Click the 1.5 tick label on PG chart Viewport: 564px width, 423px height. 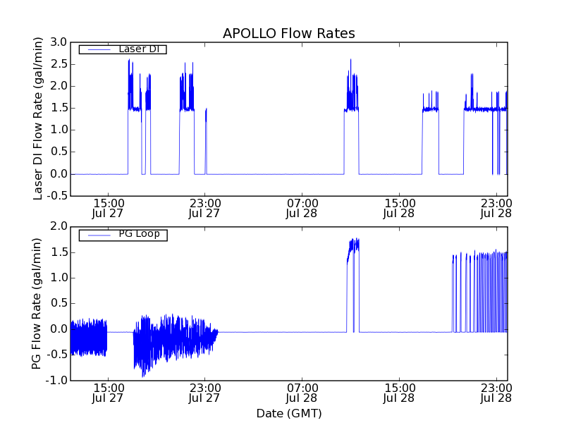59,252
